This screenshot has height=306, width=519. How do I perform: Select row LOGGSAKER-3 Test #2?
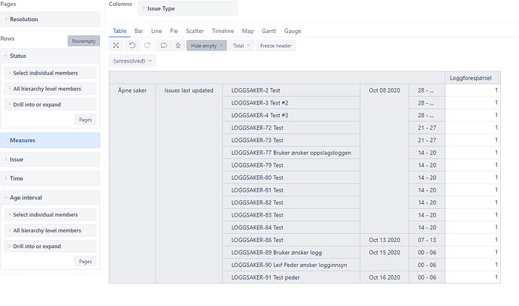click(x=291, y=103)
